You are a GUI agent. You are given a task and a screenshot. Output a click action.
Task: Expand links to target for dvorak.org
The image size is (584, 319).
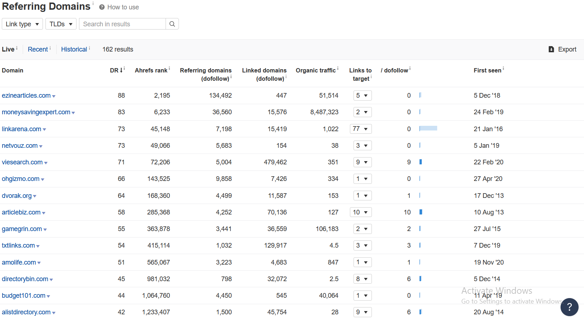click(x=363, y=196)
